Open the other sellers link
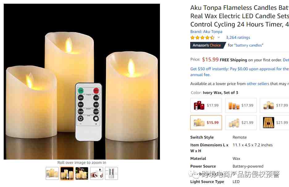This screenshot has height=187, width=289. (258, 84)
